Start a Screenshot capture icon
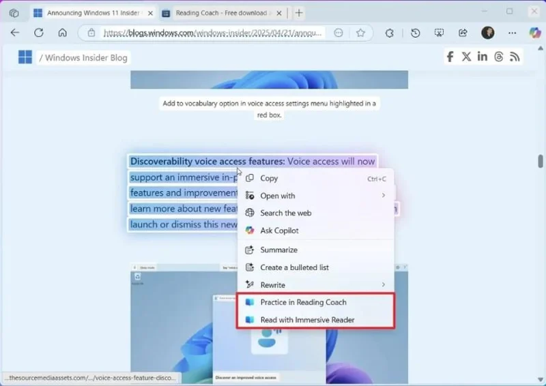The image size is (546, 386). pyautogui.click(x=439, y=33)
